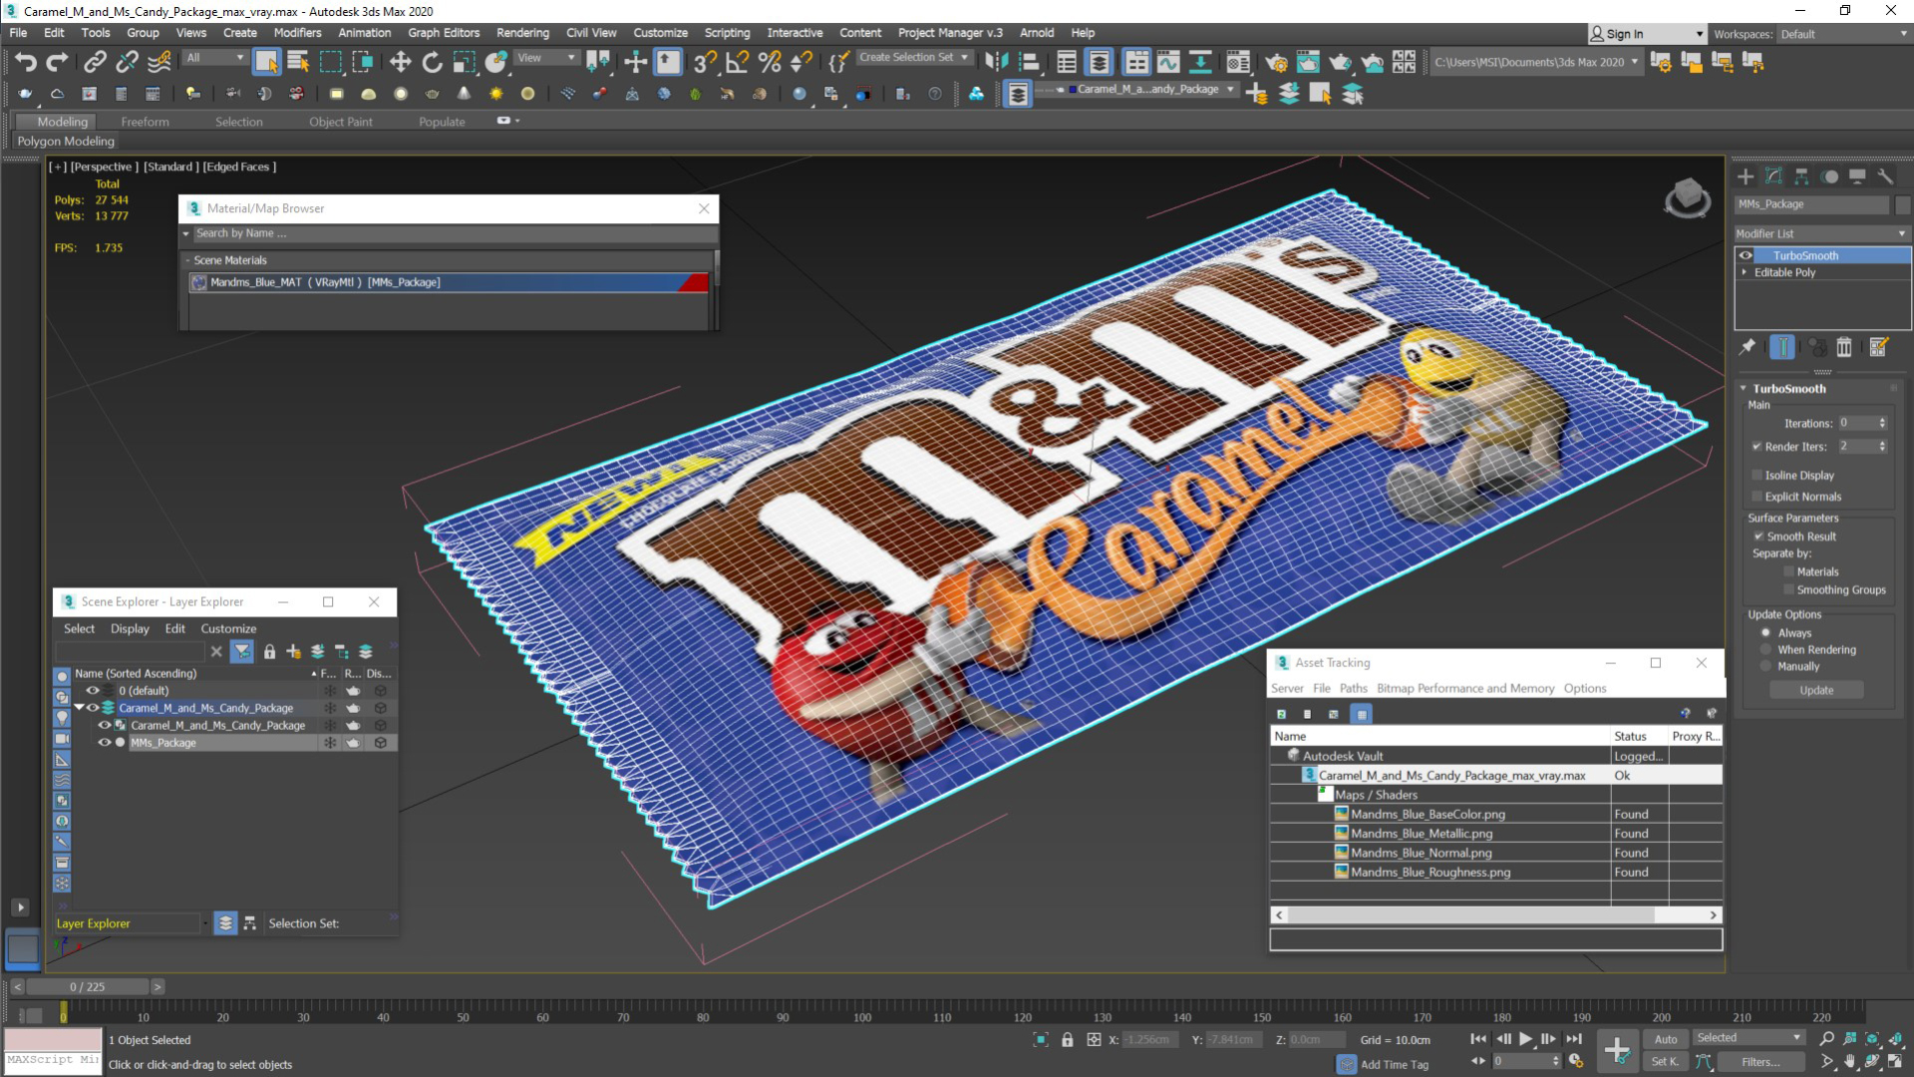Choose the Select and Move tool
This screenshot has height=1077, width=1914.
(400, 62)
